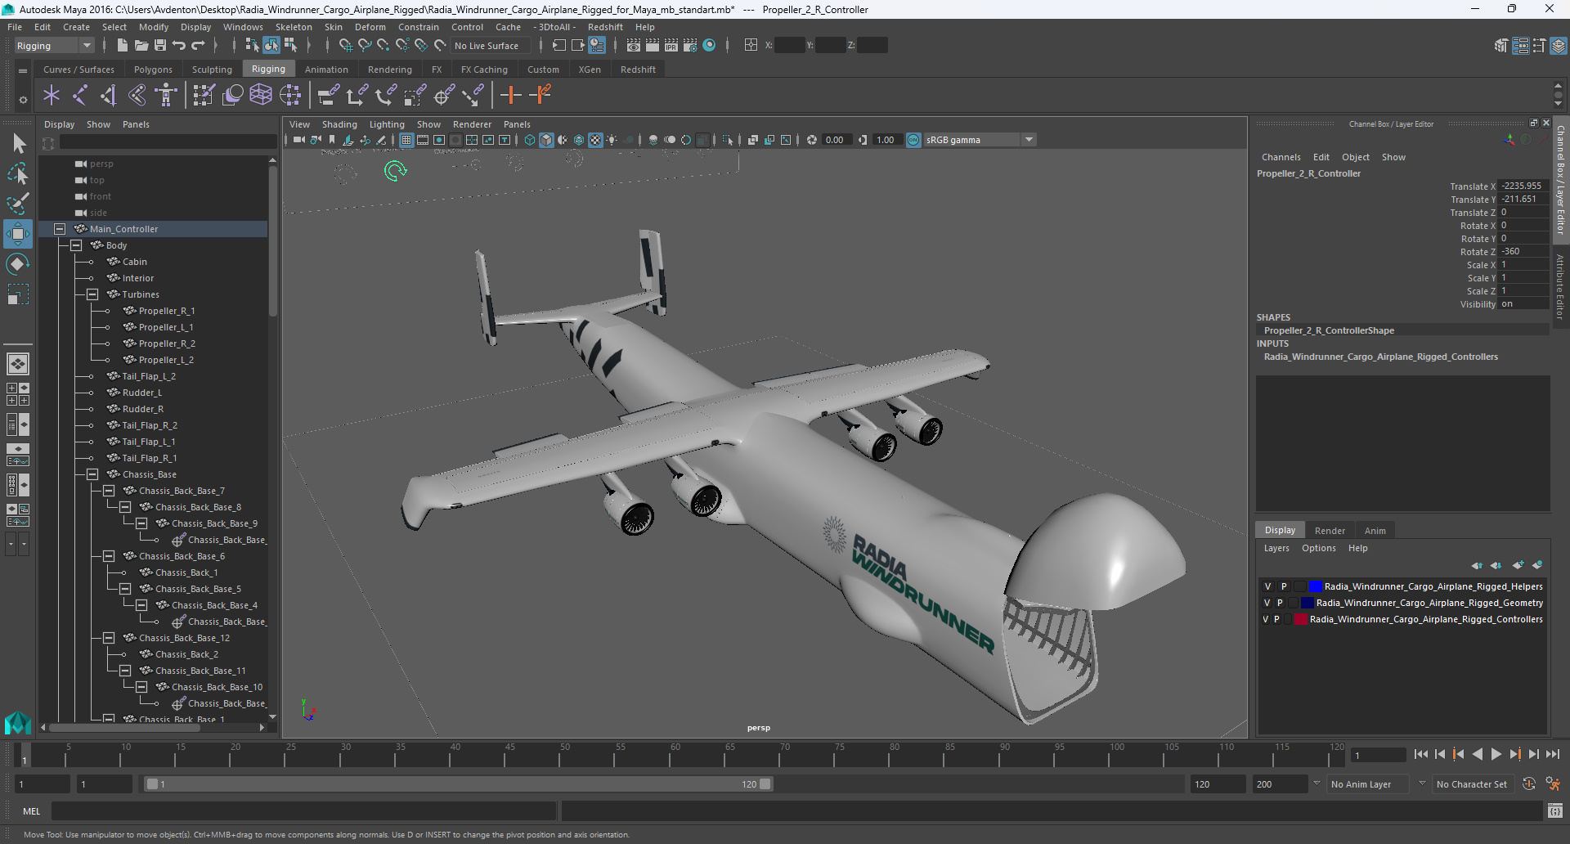The width and height of the screenshot is (1570, 844).
Task: Click the Save Scene icon
Action: point(160,46)
